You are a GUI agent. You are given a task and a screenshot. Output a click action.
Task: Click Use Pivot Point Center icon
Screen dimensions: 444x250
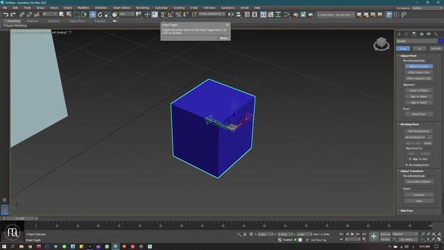coord(139,15)
